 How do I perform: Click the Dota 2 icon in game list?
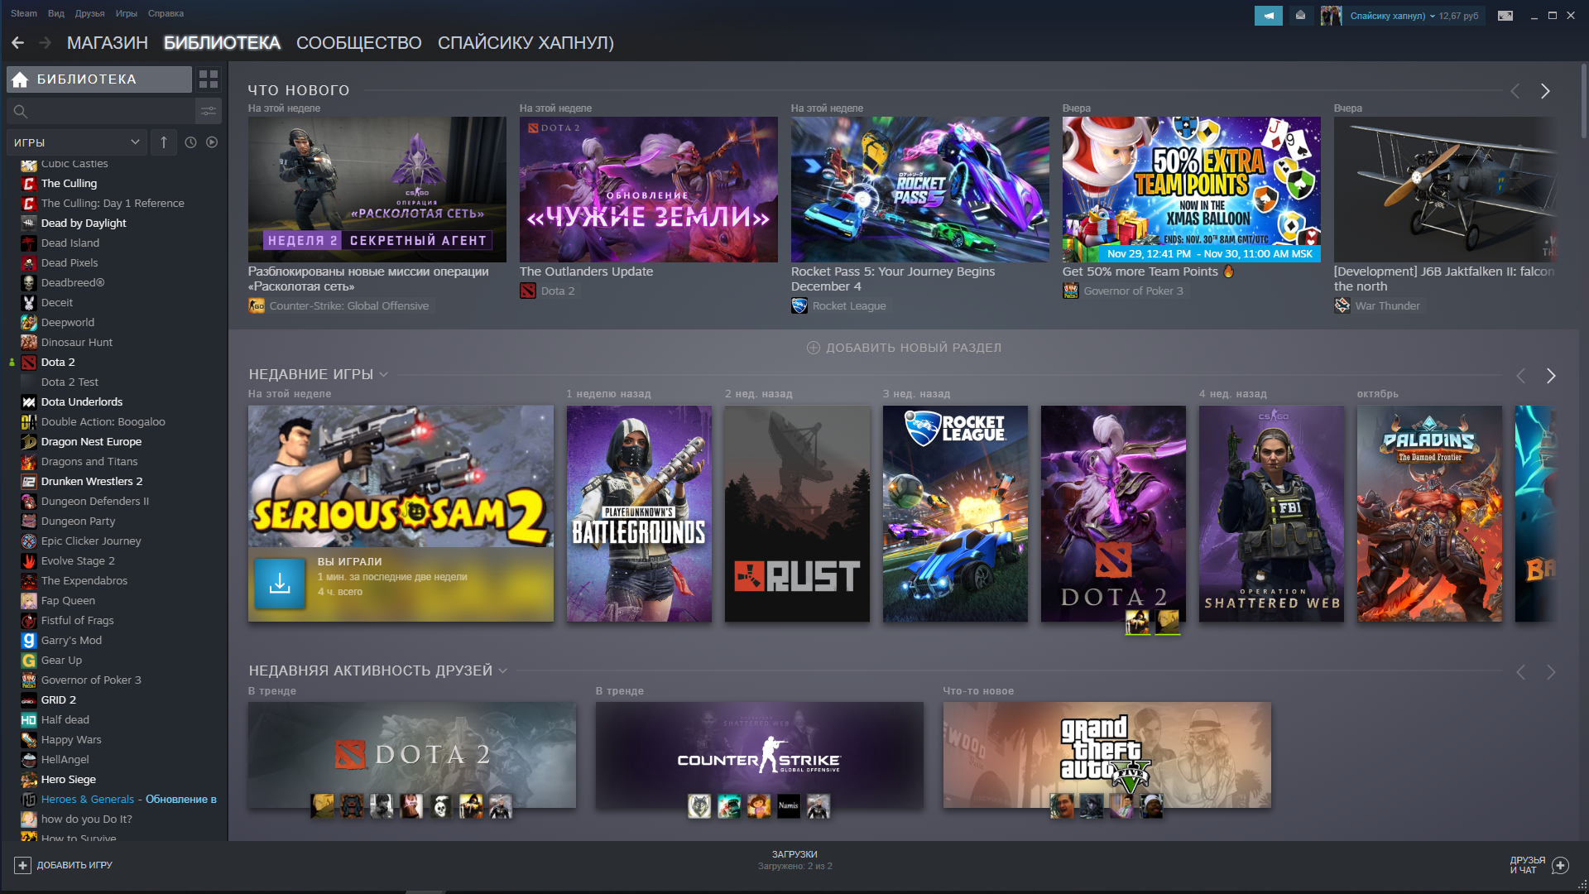(29, 362)
